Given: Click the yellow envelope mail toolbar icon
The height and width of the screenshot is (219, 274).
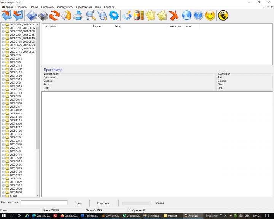Looking at the screenshot, I should 162,15.
